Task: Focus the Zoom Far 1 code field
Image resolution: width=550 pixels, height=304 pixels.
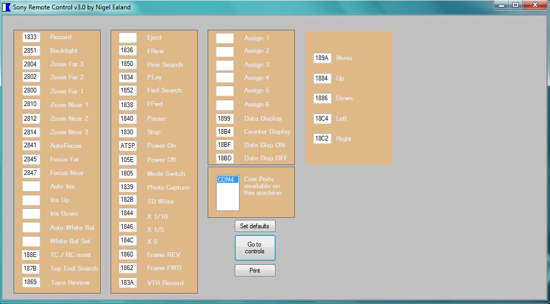Action: [31, 90]
